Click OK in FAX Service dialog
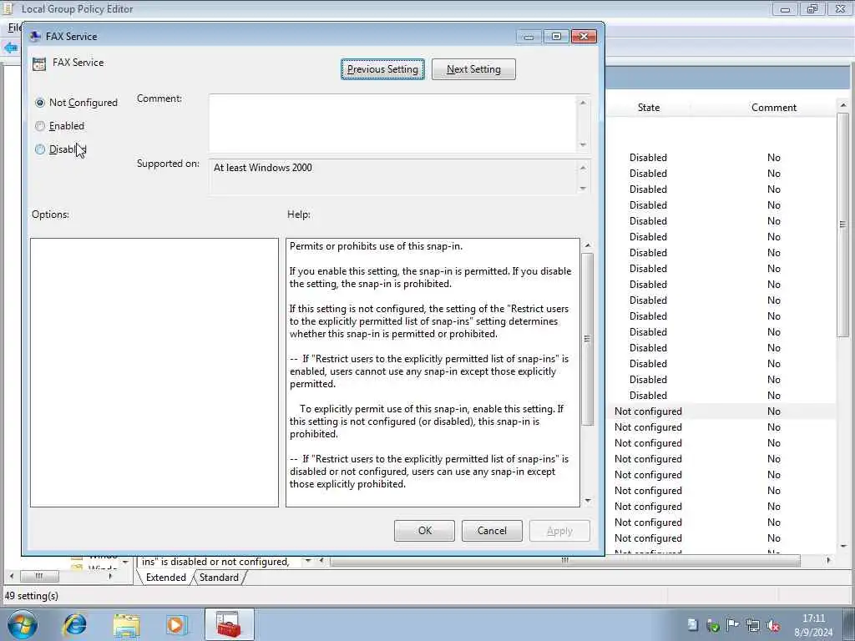Image resolution: width=855 pixels, height=641 pixels. point(424,530)
